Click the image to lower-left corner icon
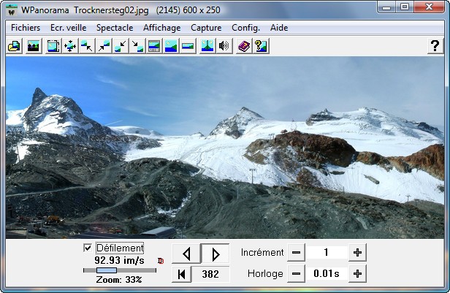450x293 pixels. point(121,46)
